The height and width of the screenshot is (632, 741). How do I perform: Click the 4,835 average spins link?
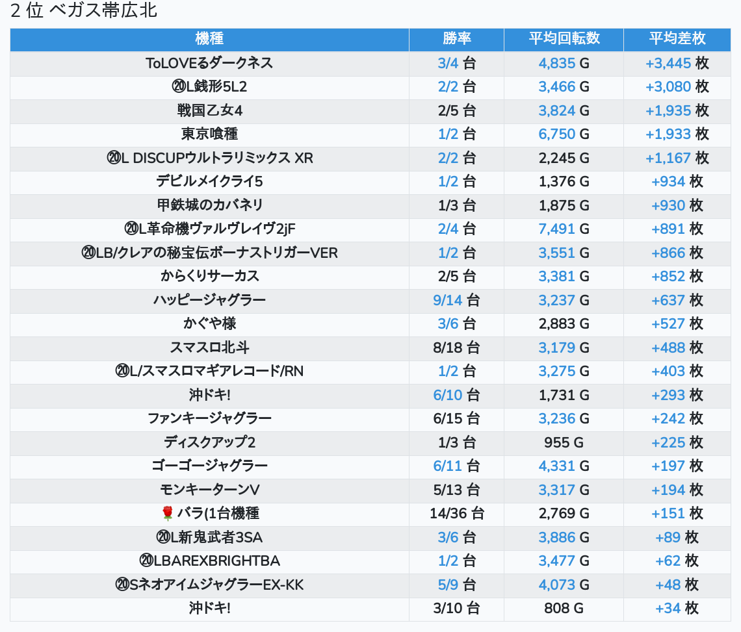(x=556, y=63)
